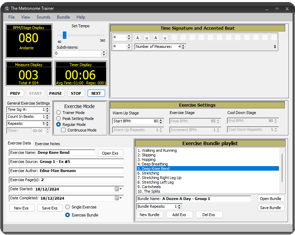Toggle the first beat's 'A' accent button
Image resolution: width=295 pixels, height=235 pixels.
coord(138,37)
